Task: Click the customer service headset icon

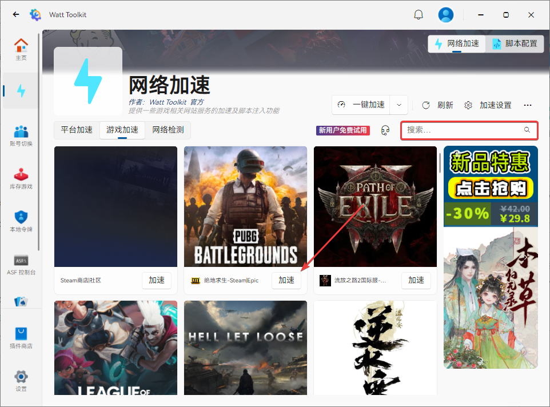Action: click(385, 130)
